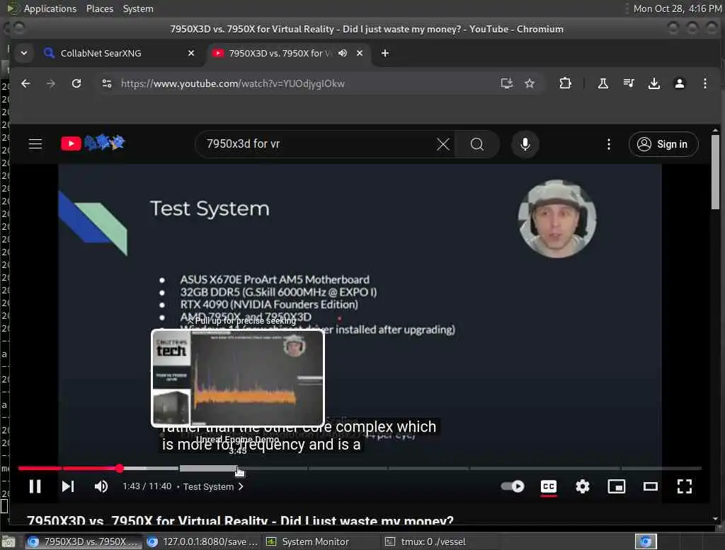725x550 pixels.
Task: Click the video title text below player
Action: (240, 520)
